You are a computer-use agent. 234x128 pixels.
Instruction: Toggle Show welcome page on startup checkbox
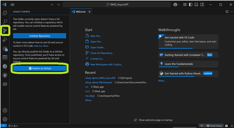point(135,120)
